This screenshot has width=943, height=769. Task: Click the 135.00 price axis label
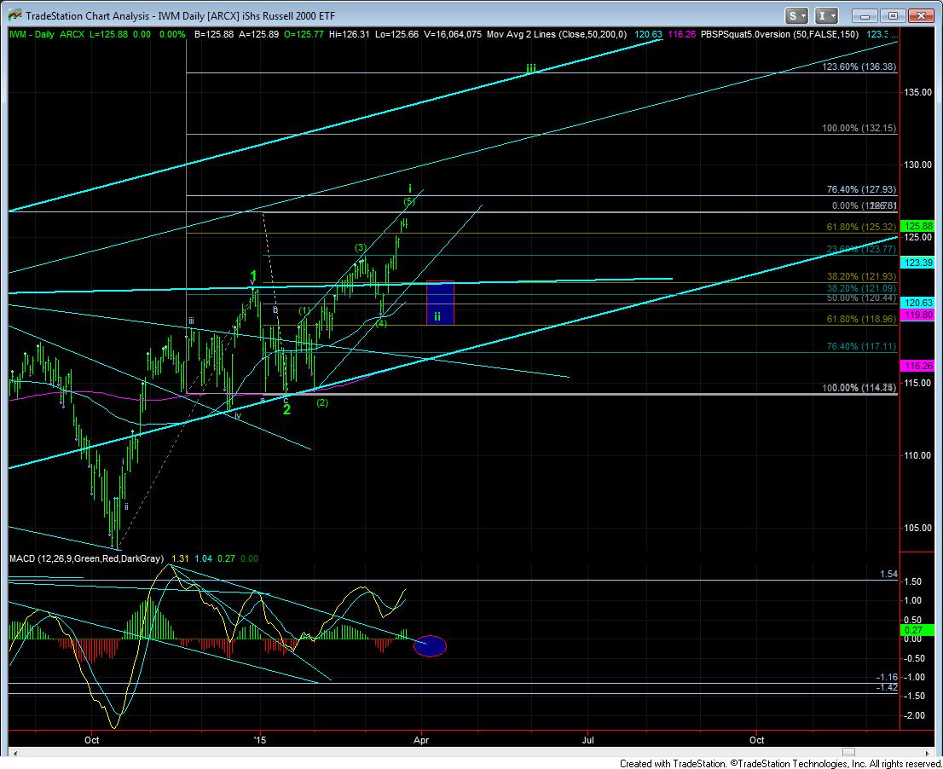pos(917,92)
